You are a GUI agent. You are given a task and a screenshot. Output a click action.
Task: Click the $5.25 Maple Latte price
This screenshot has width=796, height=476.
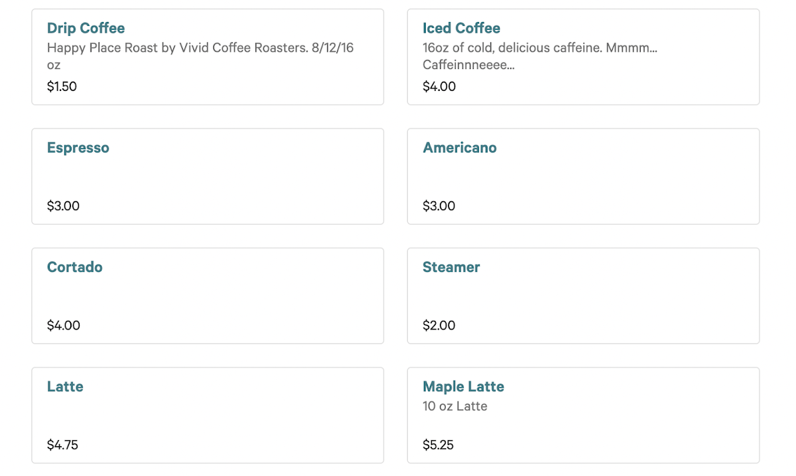coord(438,444)
